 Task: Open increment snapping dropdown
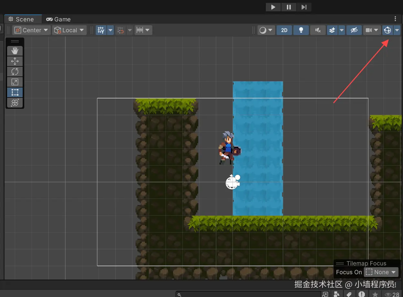[x=143, y=30]
